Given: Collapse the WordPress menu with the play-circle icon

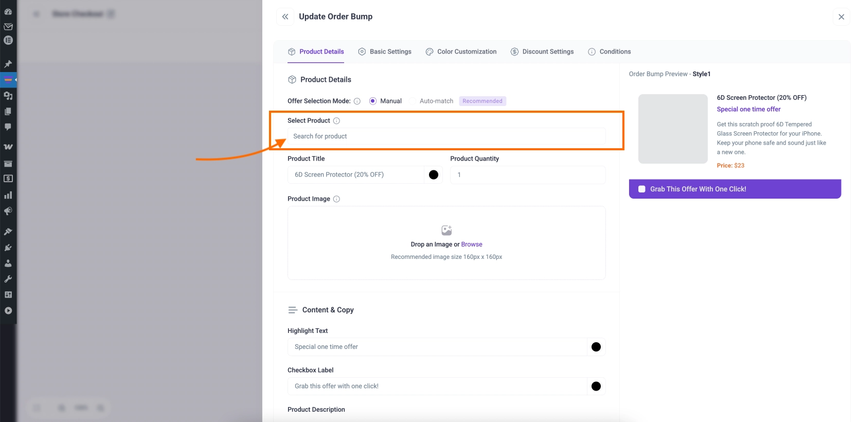Looking at the screenshot, I should [8, 310].
